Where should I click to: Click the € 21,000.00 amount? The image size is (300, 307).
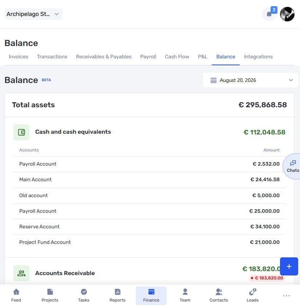pos(265,242)
